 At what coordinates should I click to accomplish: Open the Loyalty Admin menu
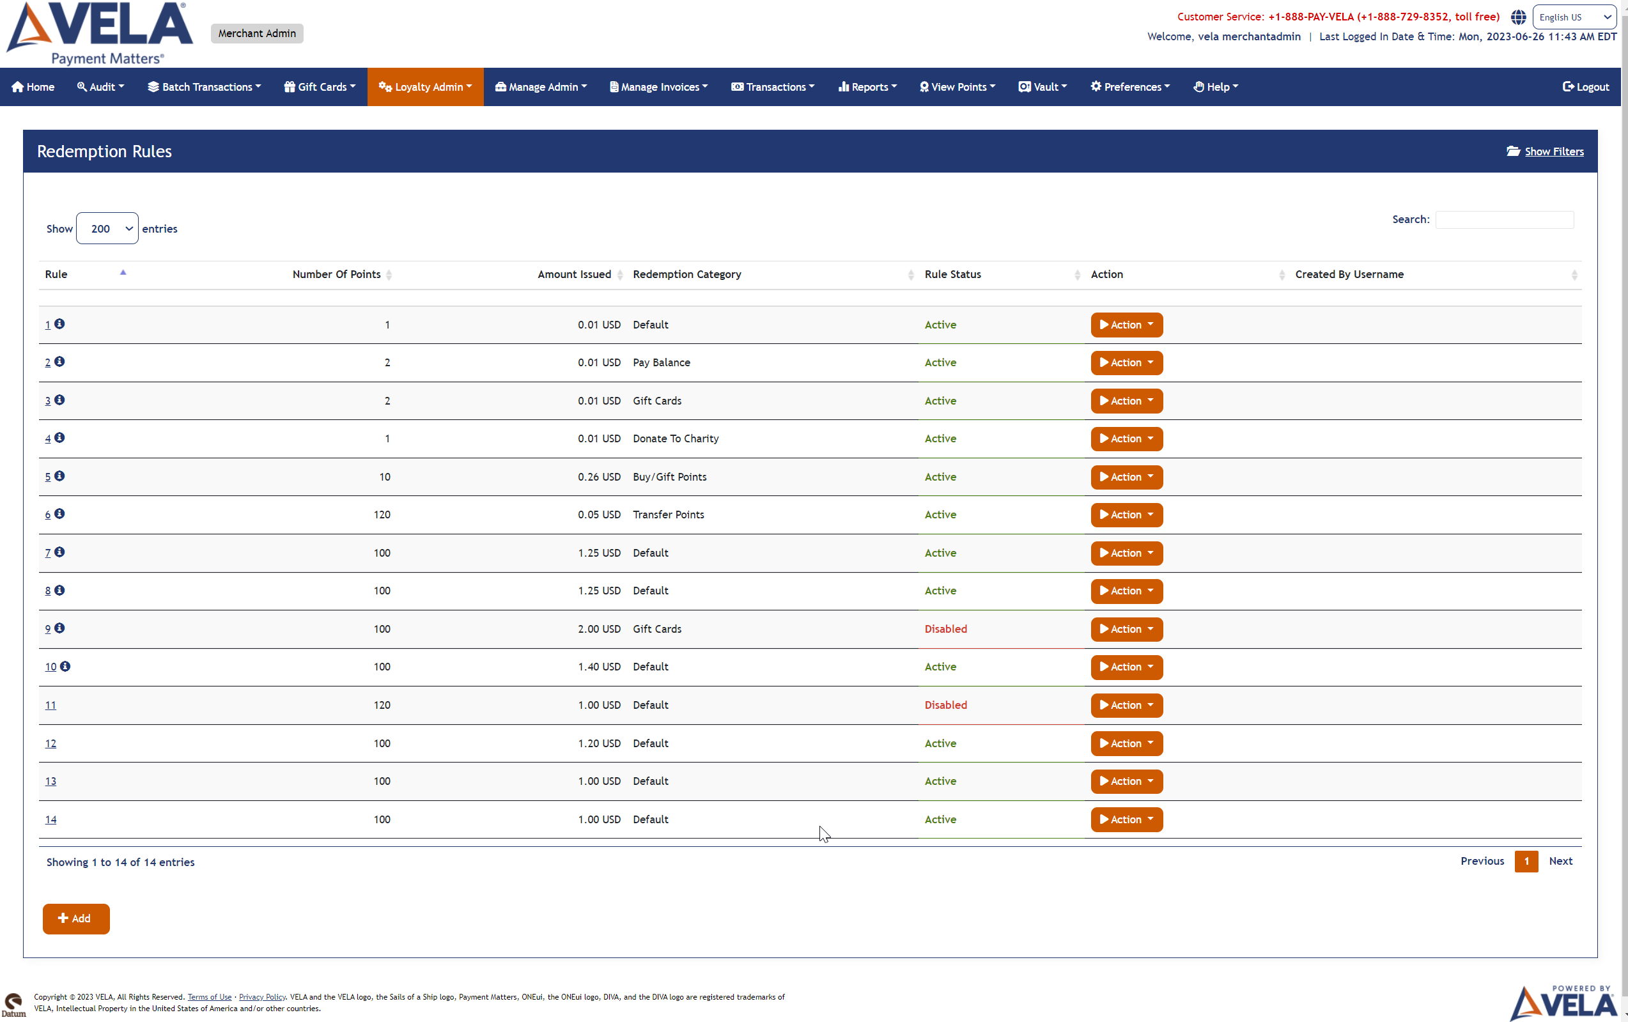(x=425, y=86)
